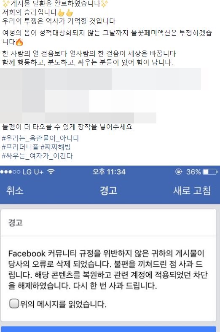This screenshot has height=332, width=220.
Task: Click the thumbs-up emoji after 승리입니다
Action: pyautogui.click(x=65, y=13)
